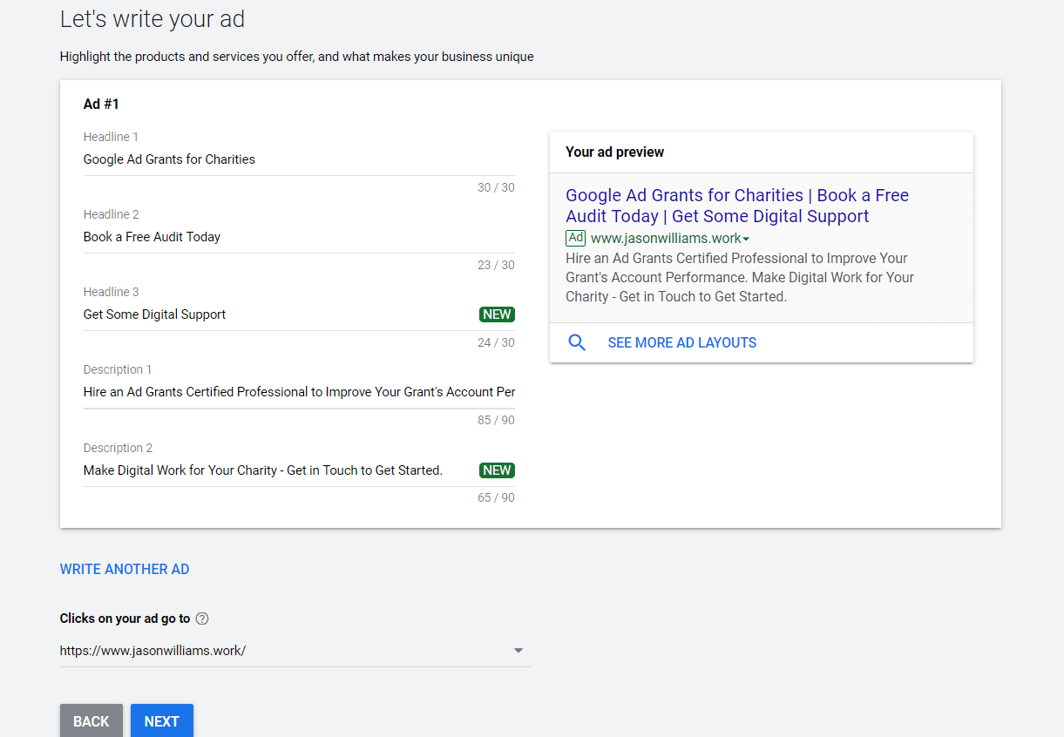
Task: Click the Description 1 text field
Action: (261, 391)
